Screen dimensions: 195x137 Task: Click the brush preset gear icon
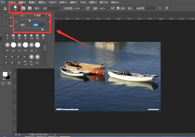[50, 16]
